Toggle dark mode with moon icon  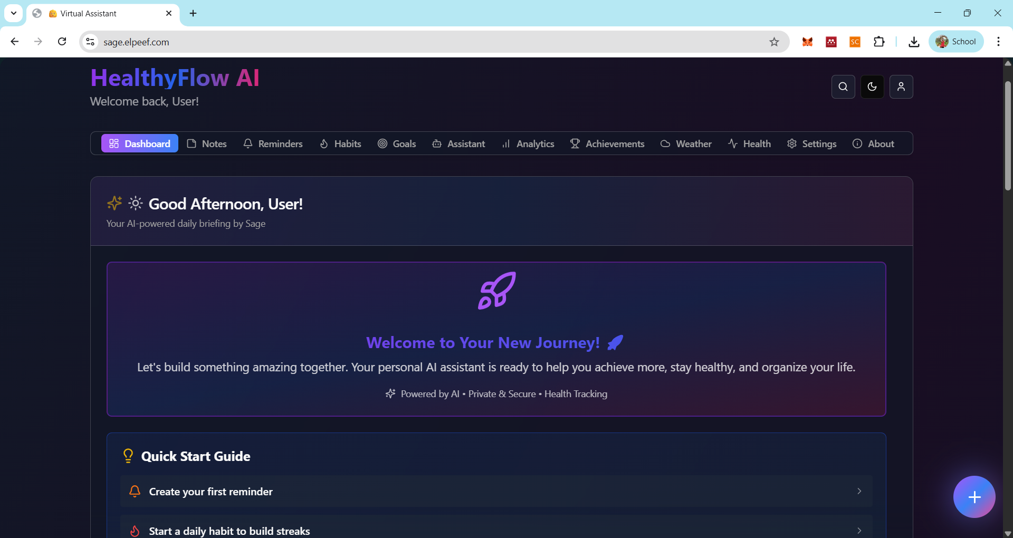(872, 87)
